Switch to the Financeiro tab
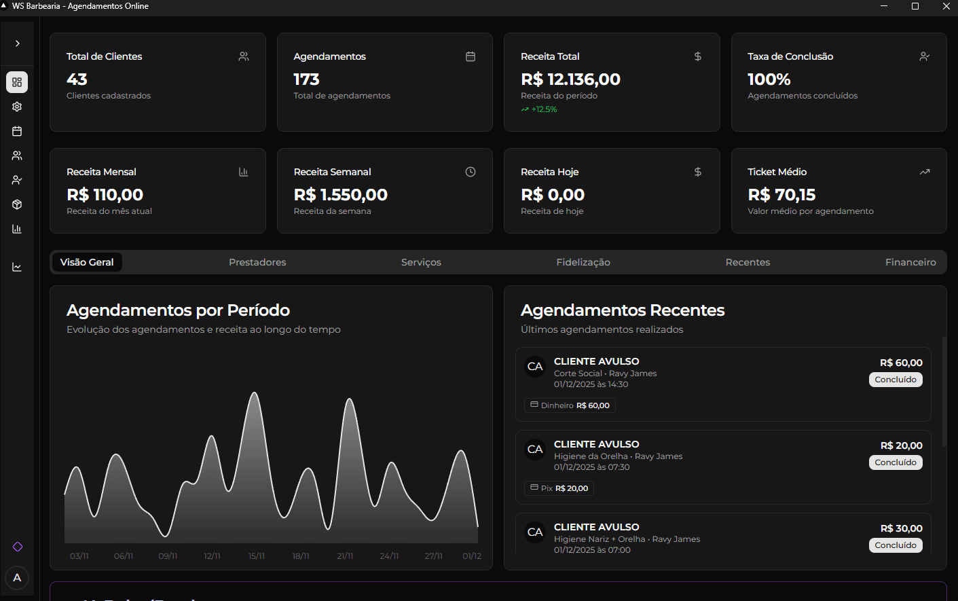This screenshot has width=958, height=601. tap(910, 262)
